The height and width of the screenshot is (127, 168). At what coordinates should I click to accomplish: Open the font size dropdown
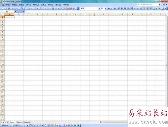click(106, 8)
